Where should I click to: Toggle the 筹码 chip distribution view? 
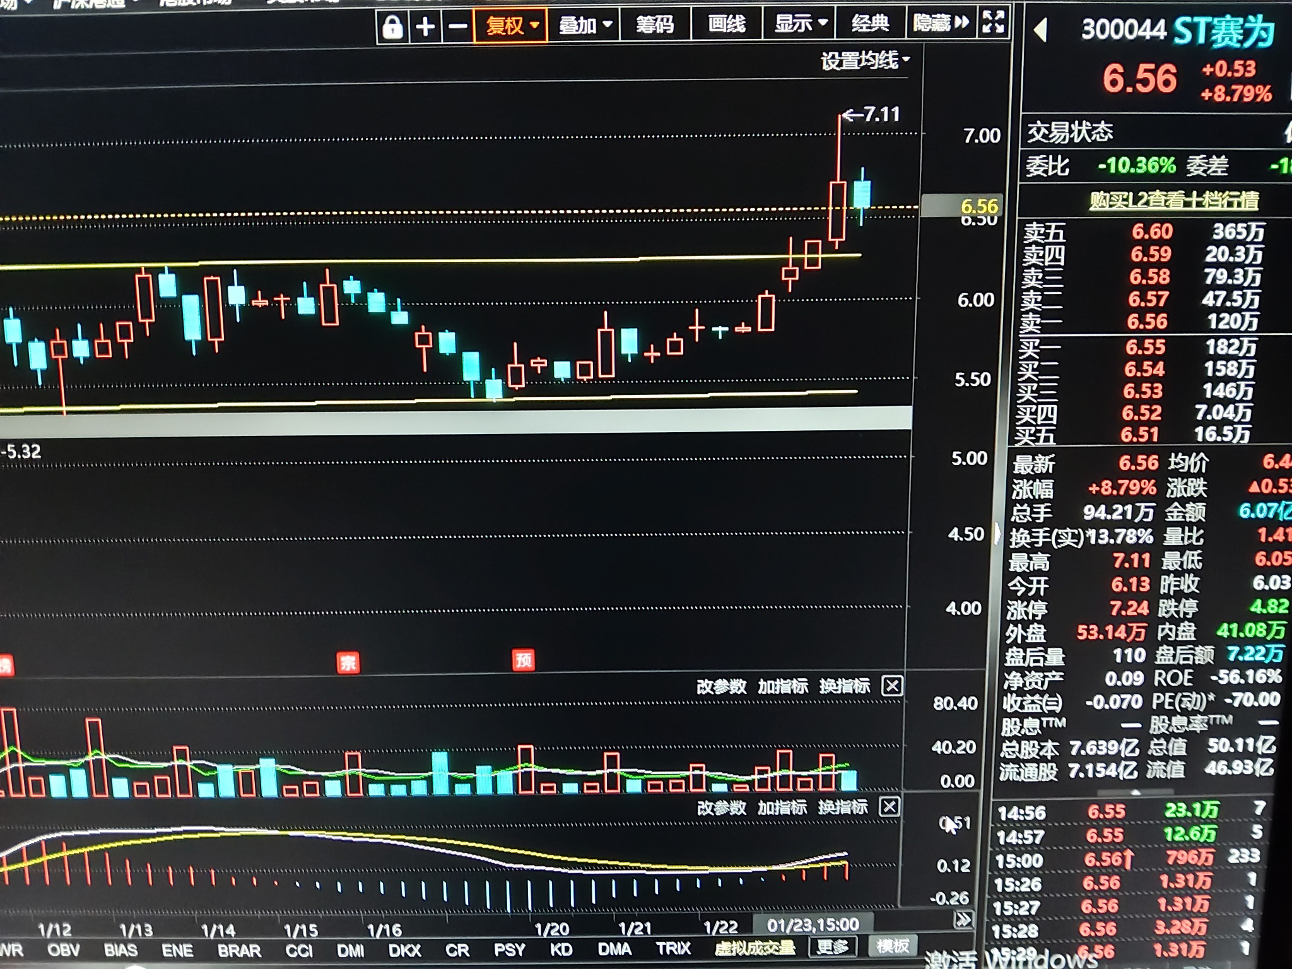pyautogui.click(x=655, y=25)
